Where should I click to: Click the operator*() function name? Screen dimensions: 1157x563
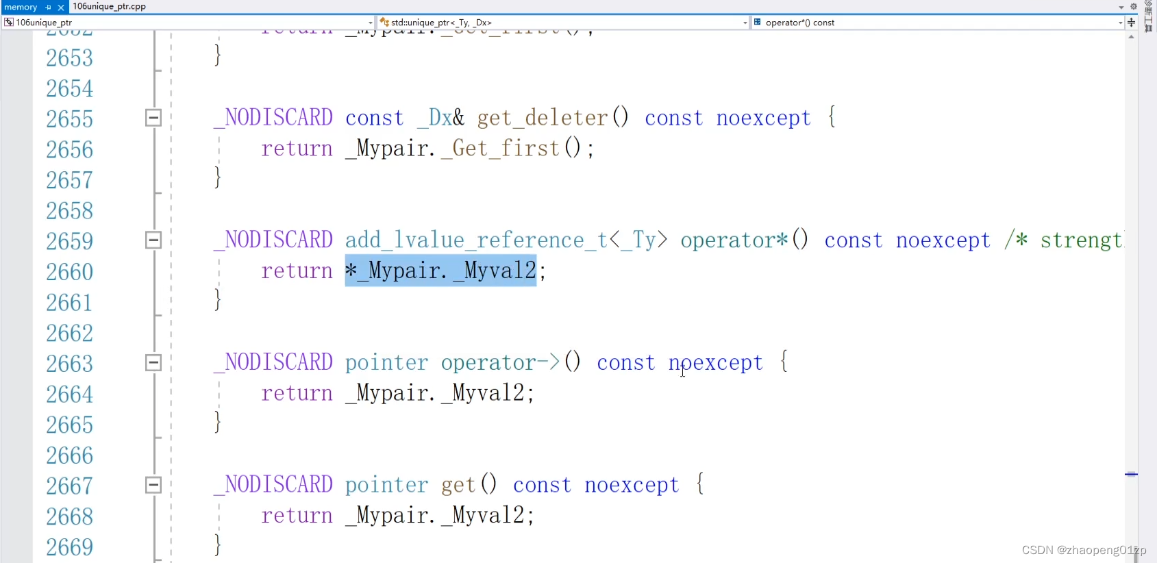pos(745,240)
